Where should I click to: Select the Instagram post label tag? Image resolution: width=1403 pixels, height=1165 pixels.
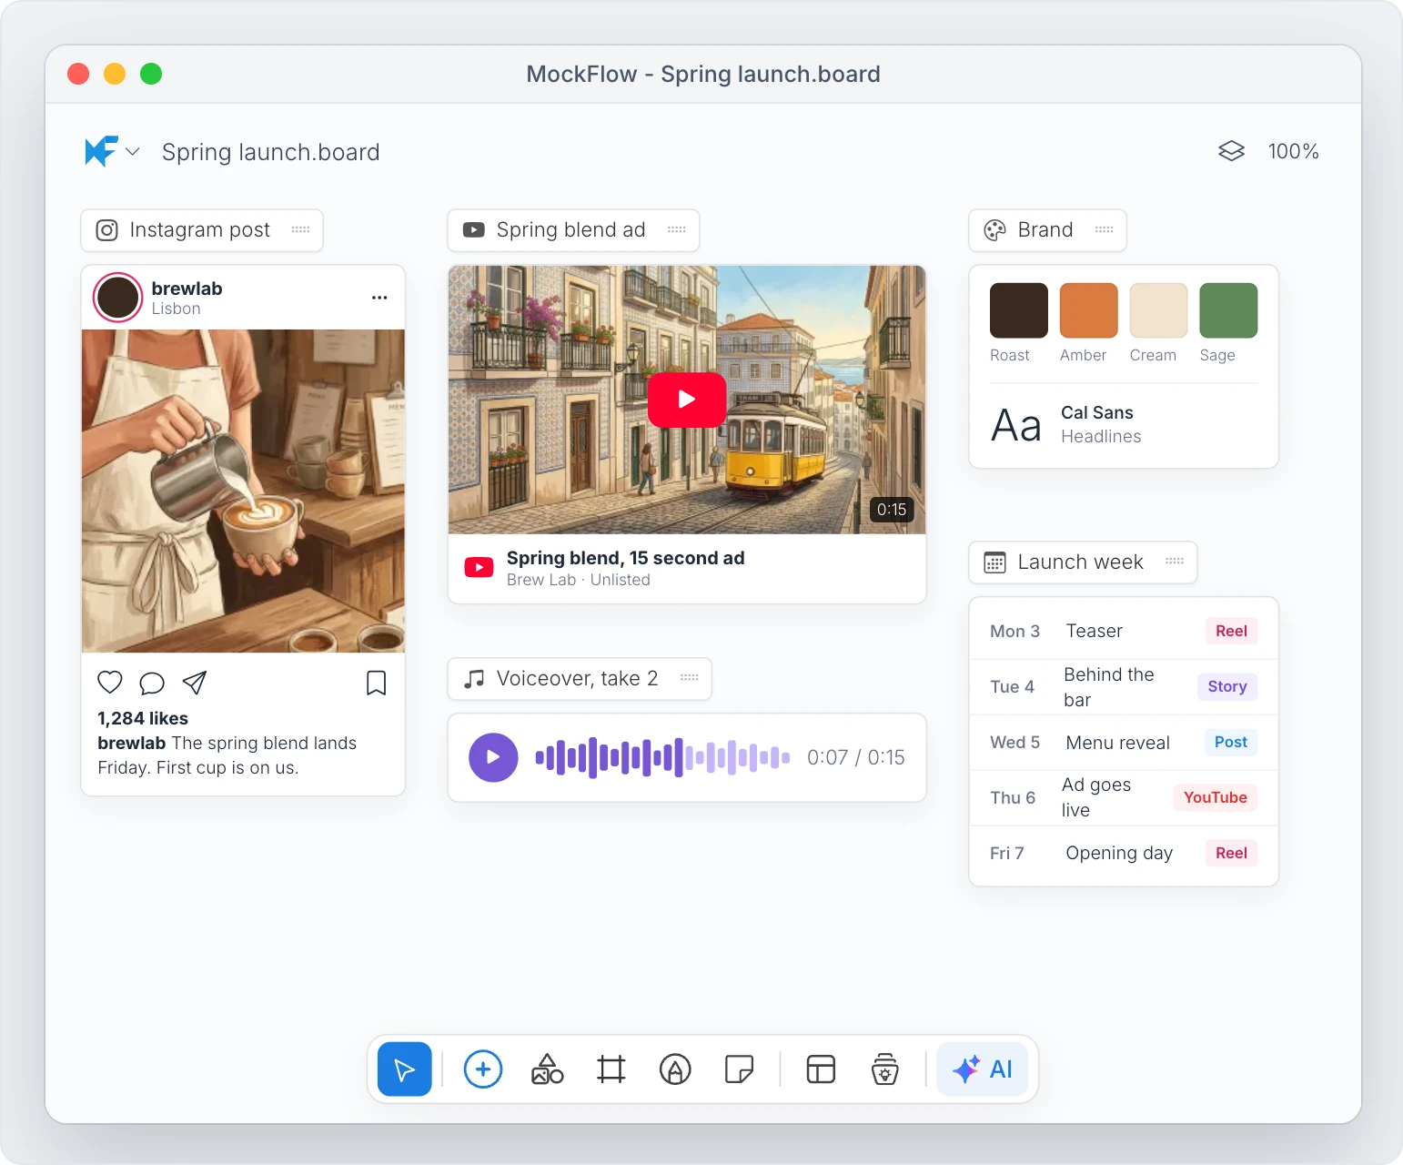click(x=202, y=230)
